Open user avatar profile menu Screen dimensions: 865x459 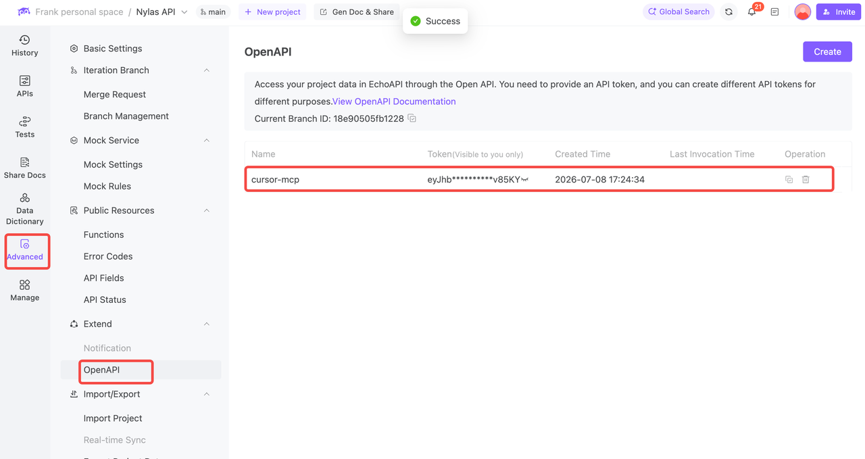(802, 11)
